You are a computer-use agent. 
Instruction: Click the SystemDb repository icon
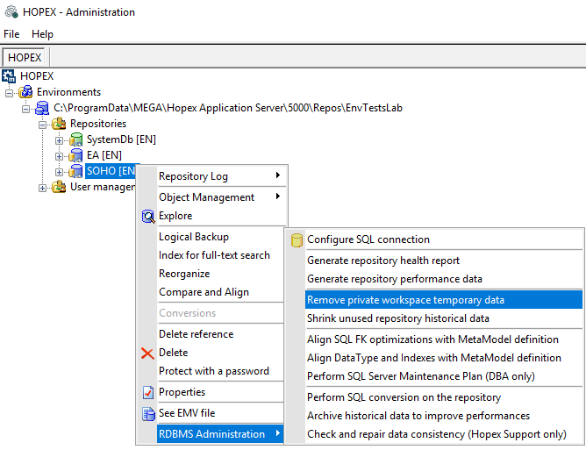(75, 139)
